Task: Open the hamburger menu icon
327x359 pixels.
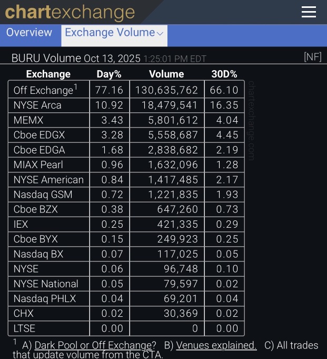Action: [x=309, y=12]
